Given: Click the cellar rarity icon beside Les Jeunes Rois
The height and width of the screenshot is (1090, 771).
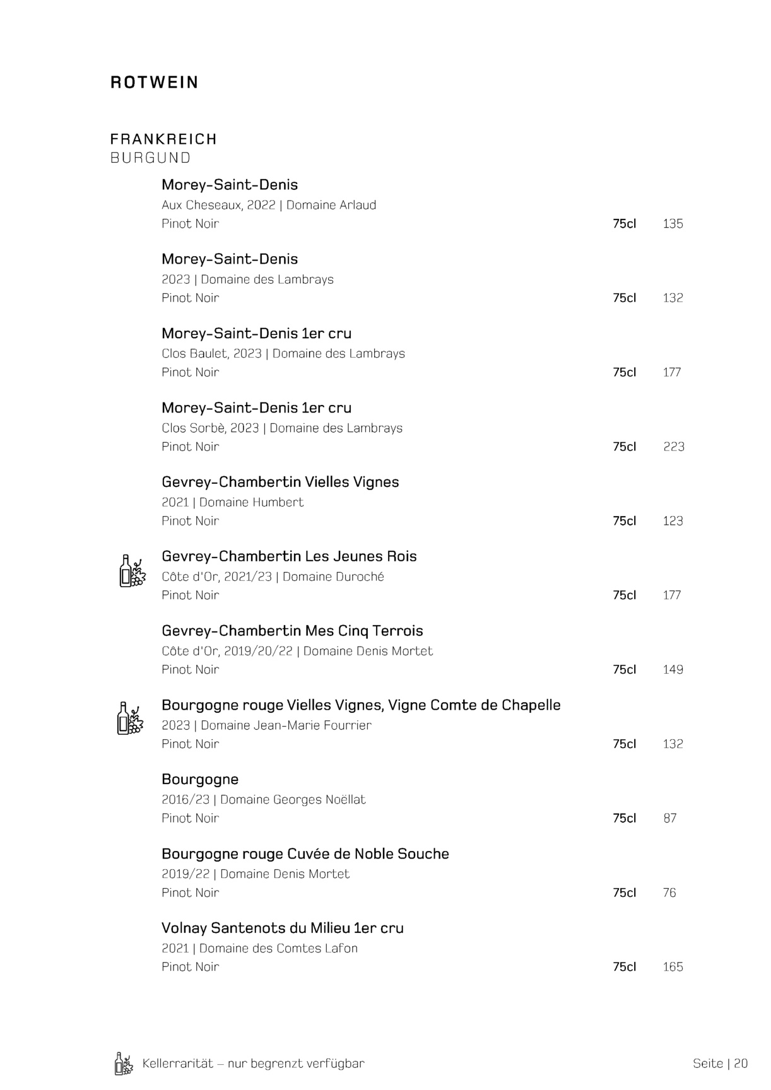Looking at the screenshot, I should click(x=132, y=571).
